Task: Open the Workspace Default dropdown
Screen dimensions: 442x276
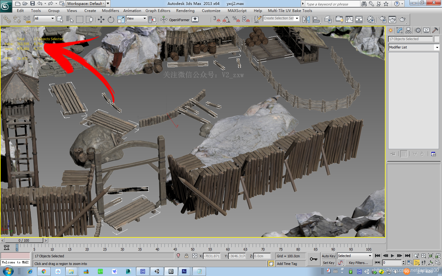Action: (x=86, y=3)
